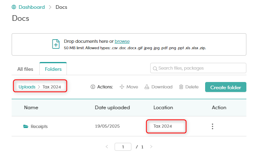254x154 pixels.
Task: Click the Delete action
Action: (x=189, y=87)
